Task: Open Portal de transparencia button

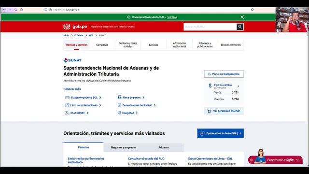Action: (x=224, y=74)
